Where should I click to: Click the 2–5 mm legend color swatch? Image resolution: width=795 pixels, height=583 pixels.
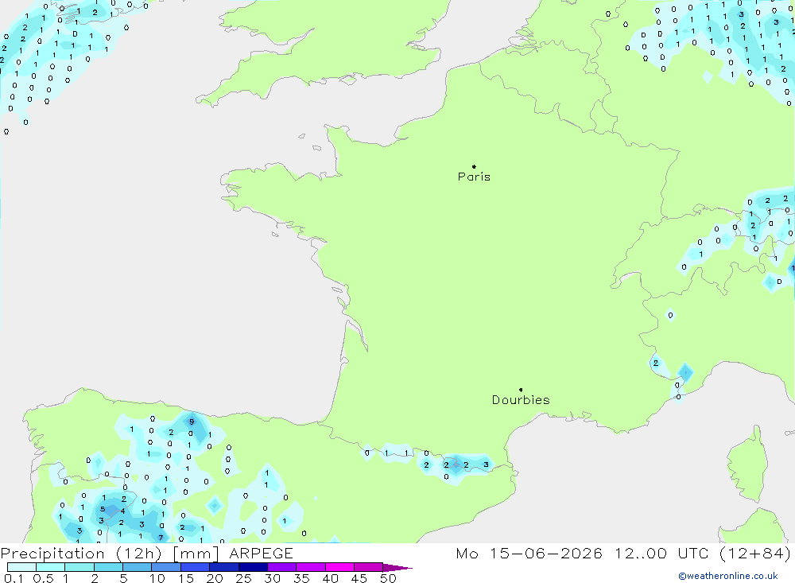[108, 567]
